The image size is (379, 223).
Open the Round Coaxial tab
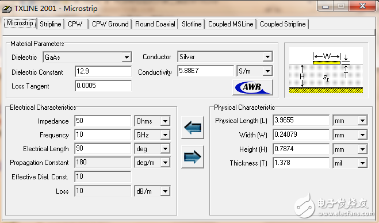(x=155, y=24)
